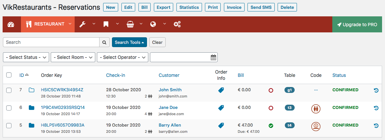Expand the chevron beside the bookmark menu
385x140 pixels.
tap(117, 24)
